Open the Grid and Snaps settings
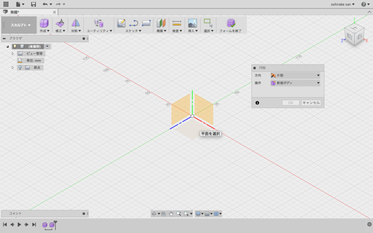The height and width of the screenshot is (233, 373). (207, 214)
